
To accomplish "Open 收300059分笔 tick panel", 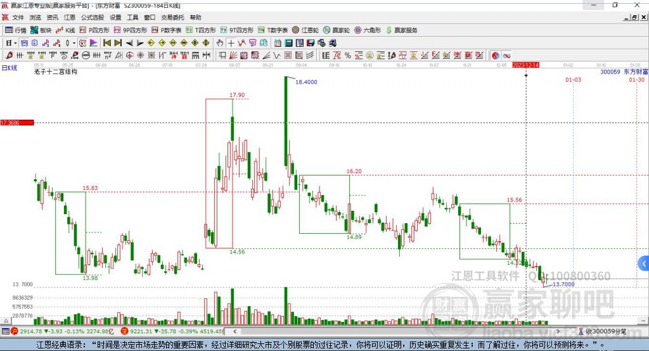I will click(602, 331).
